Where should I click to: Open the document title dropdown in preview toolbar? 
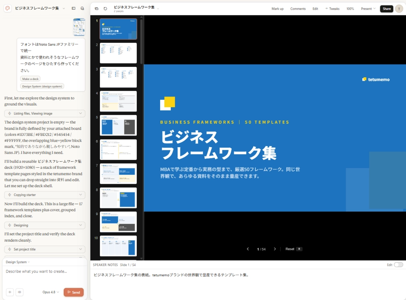point(158,9)
